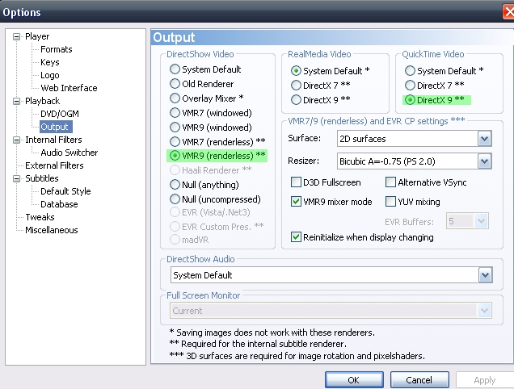
Task: Enable the D3D Fullscreen checkbox
Action: click(296, 182)
